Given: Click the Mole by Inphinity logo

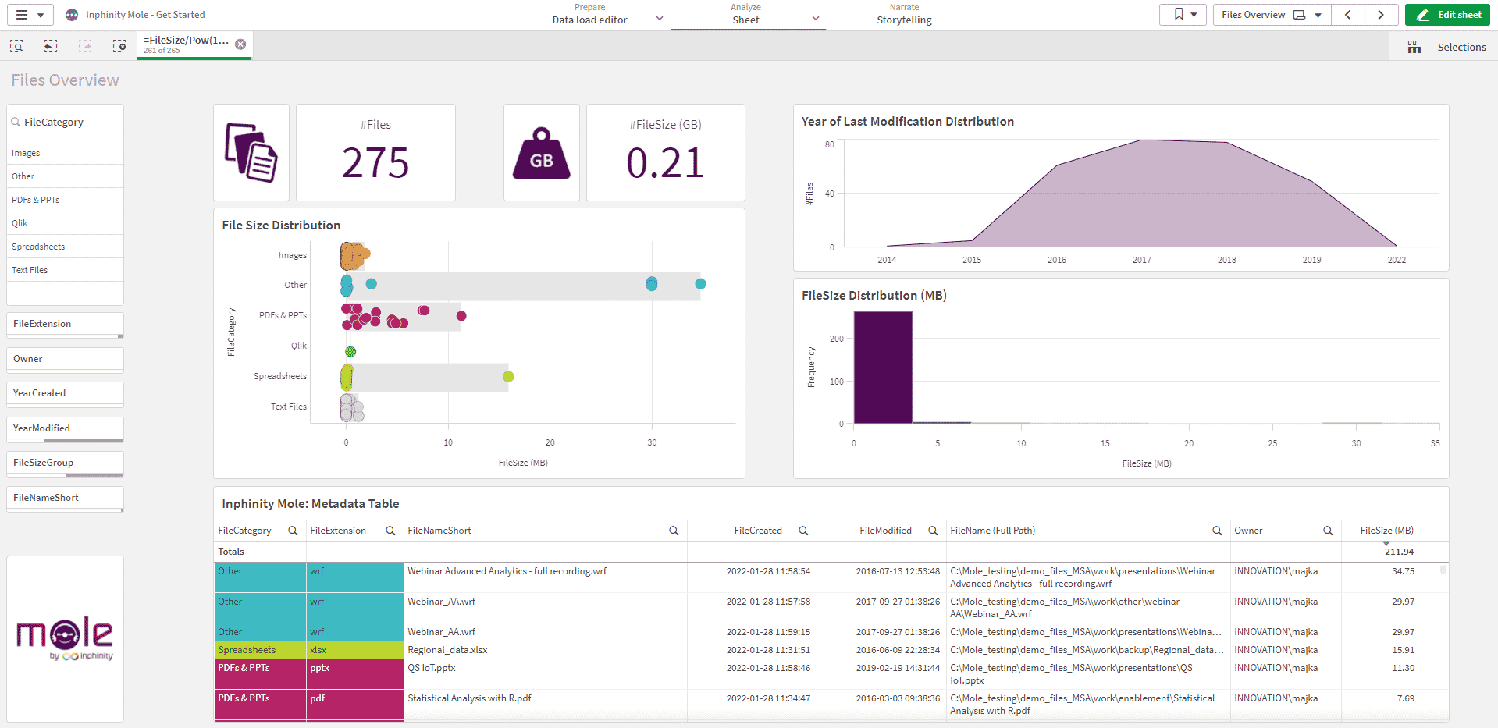Looking at the screenshot, I should point(65,638).
